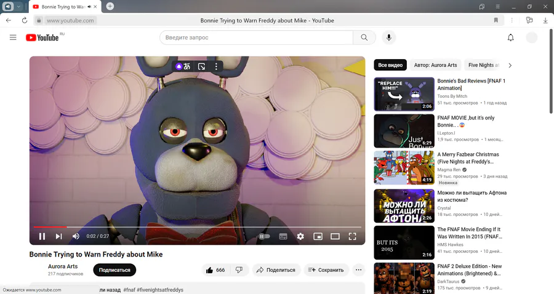
Task: Open the address bar three-dot options
Action: 512,20
